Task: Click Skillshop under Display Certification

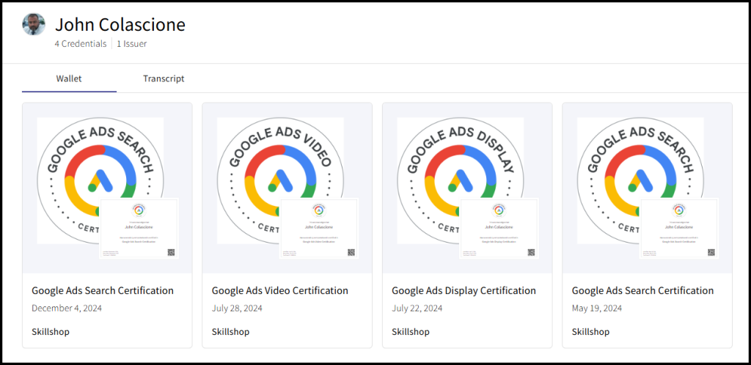Action: [411, 331]
